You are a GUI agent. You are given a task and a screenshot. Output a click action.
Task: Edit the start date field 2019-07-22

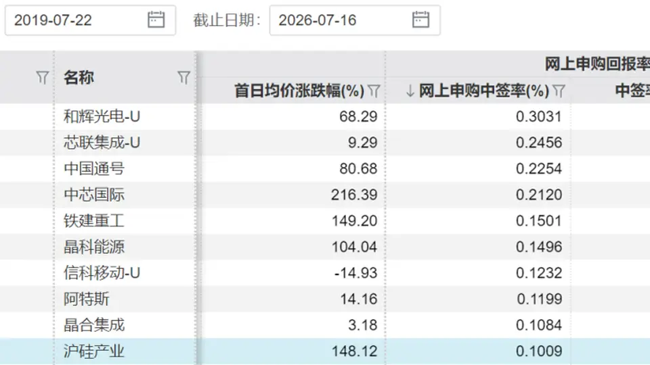pyautogui.click(x=90, y=20)
